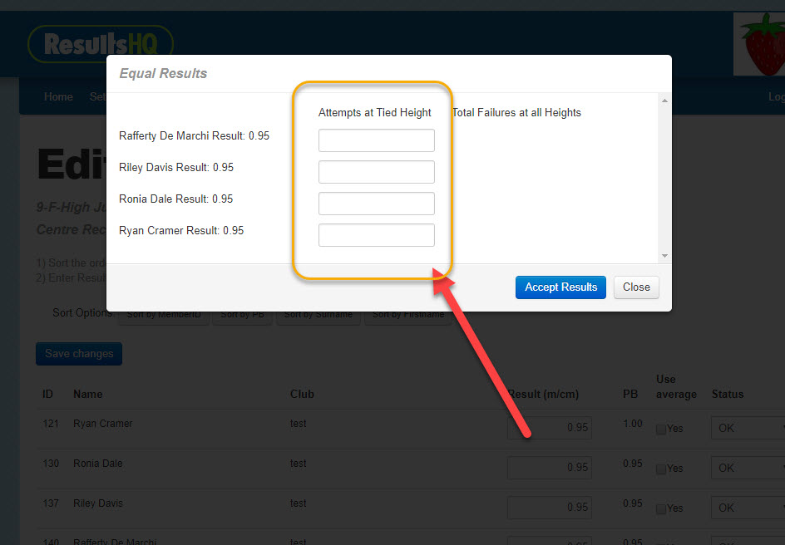This screenshot has width=785, height=545.
Task: Click the Name column header
Action: tap(88, 395)
